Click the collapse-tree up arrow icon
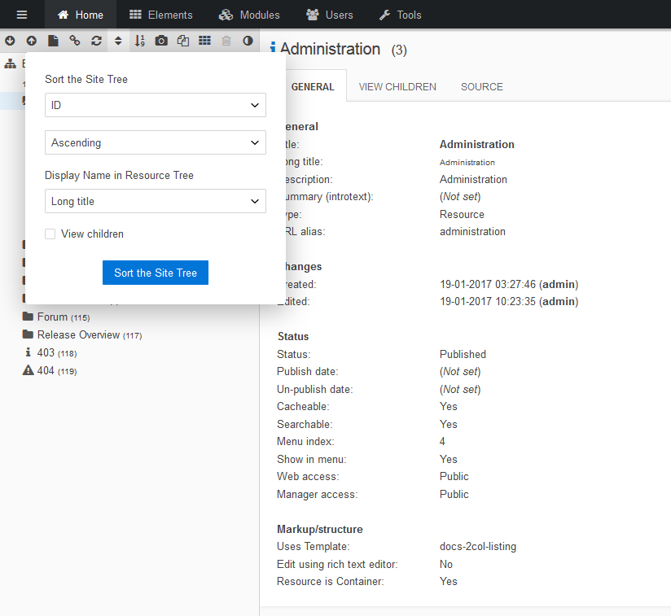The width and height of the screenshot is (671, 616). 31,41
